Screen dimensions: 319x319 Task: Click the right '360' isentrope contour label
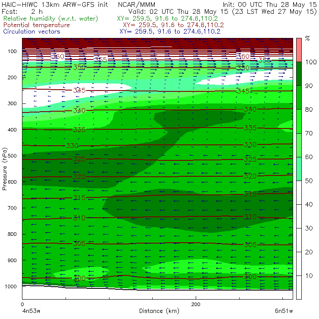(243, 56)
